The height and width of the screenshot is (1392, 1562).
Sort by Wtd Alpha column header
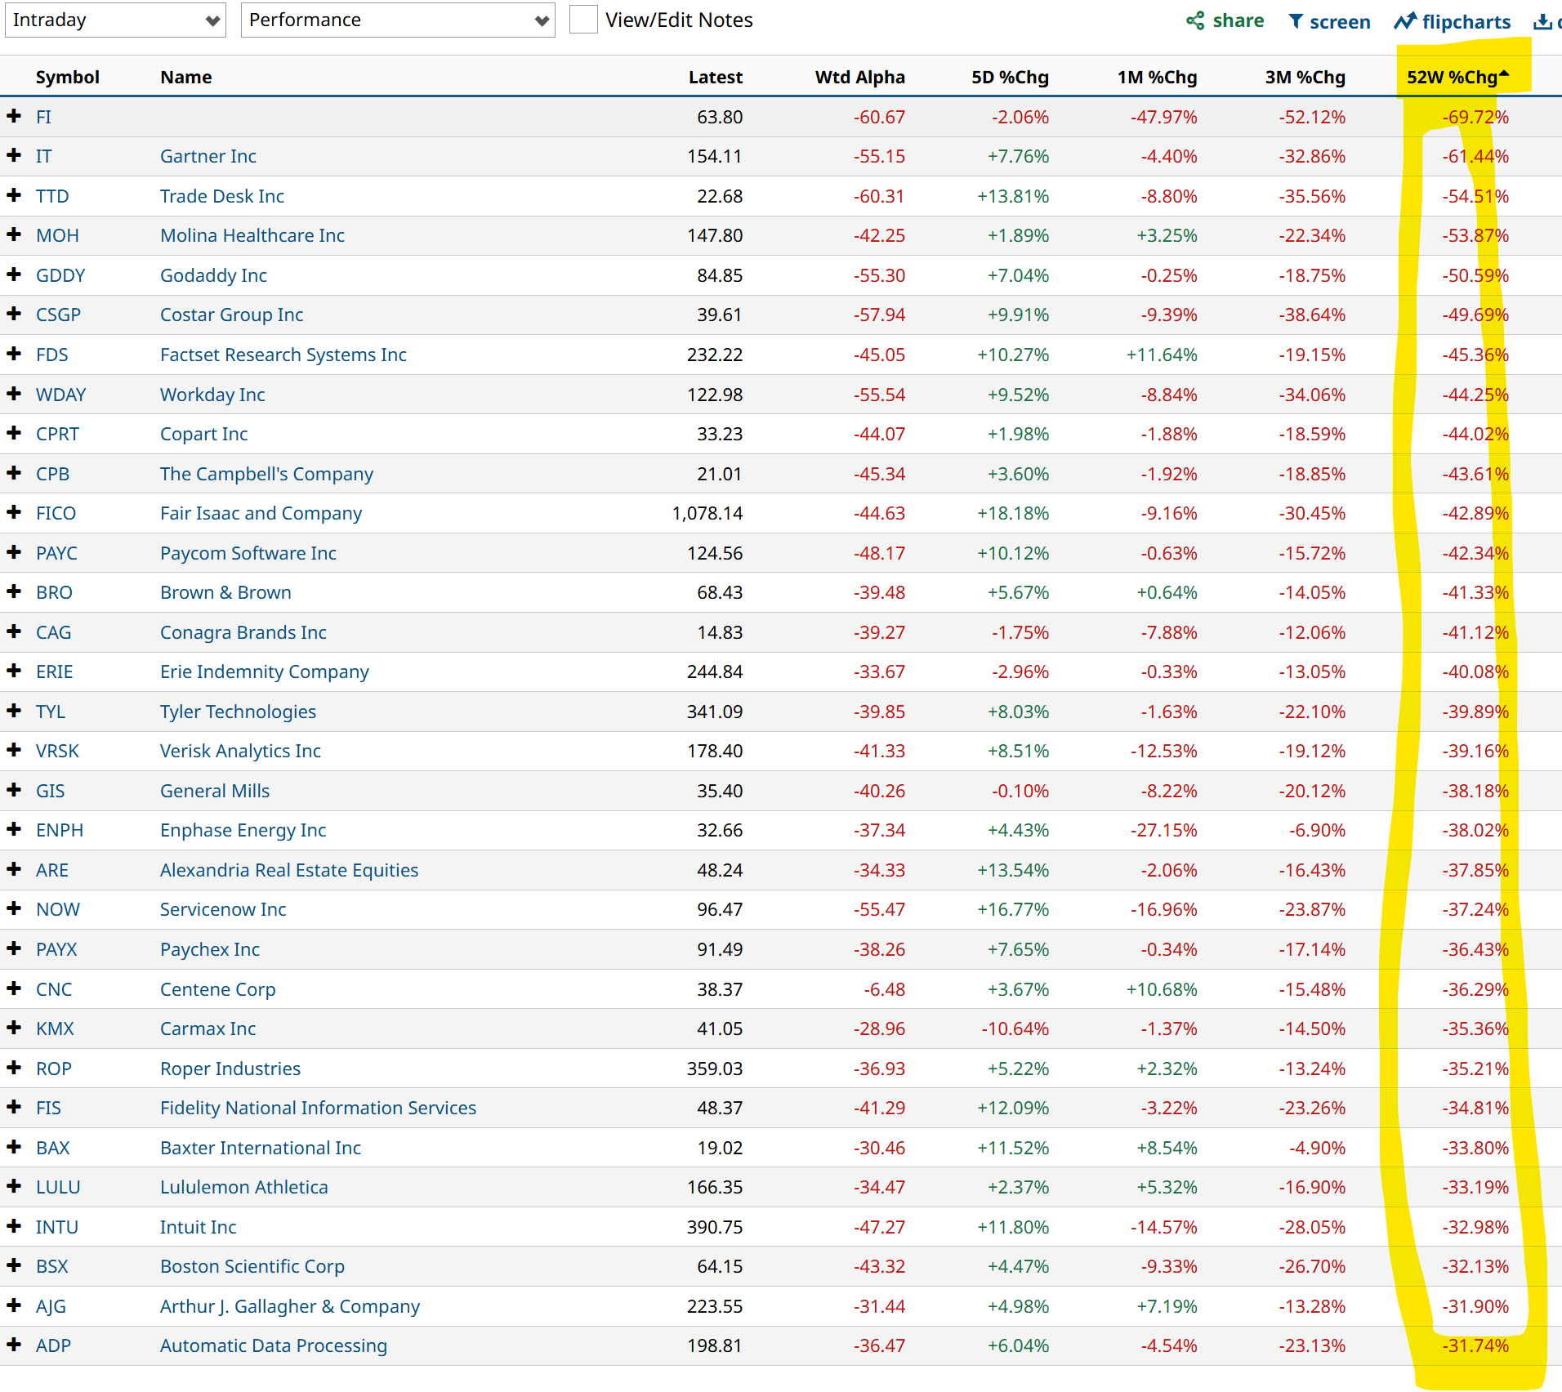coord(859,77)
